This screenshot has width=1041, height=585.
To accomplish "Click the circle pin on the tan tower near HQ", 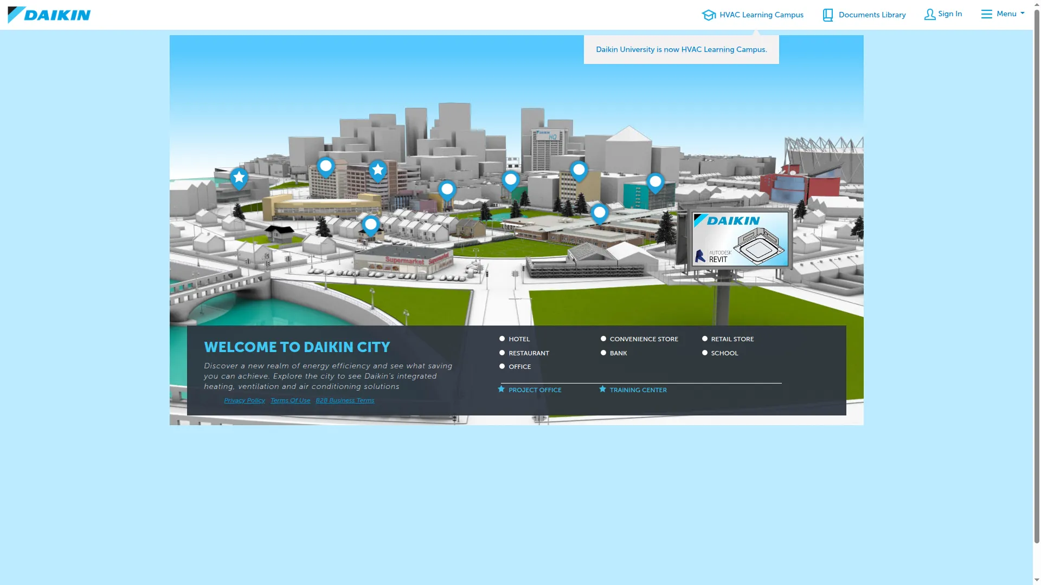I will click(x=579, y=171).
